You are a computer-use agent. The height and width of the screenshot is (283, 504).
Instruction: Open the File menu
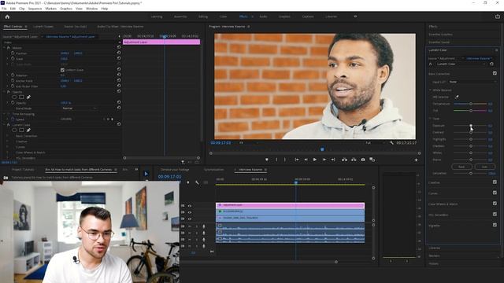[4, 9]
